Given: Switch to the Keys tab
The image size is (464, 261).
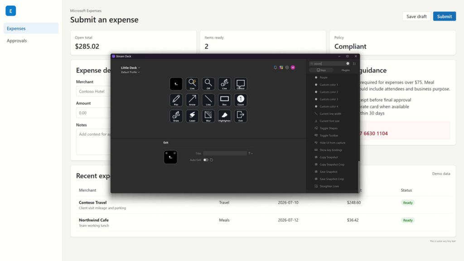Looking at the screenshot, I should point(321,70).
